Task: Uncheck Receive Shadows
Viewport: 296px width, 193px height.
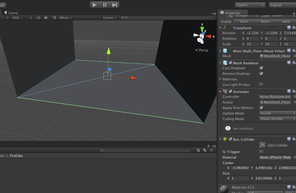Action: coord(261,74)
